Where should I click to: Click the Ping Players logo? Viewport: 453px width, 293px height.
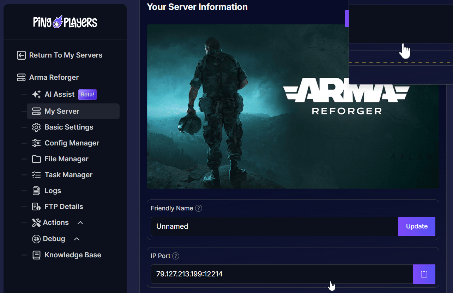click(x=65, y=22)
